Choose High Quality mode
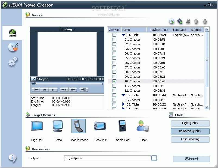218x168 pixels. coord(190,123)
